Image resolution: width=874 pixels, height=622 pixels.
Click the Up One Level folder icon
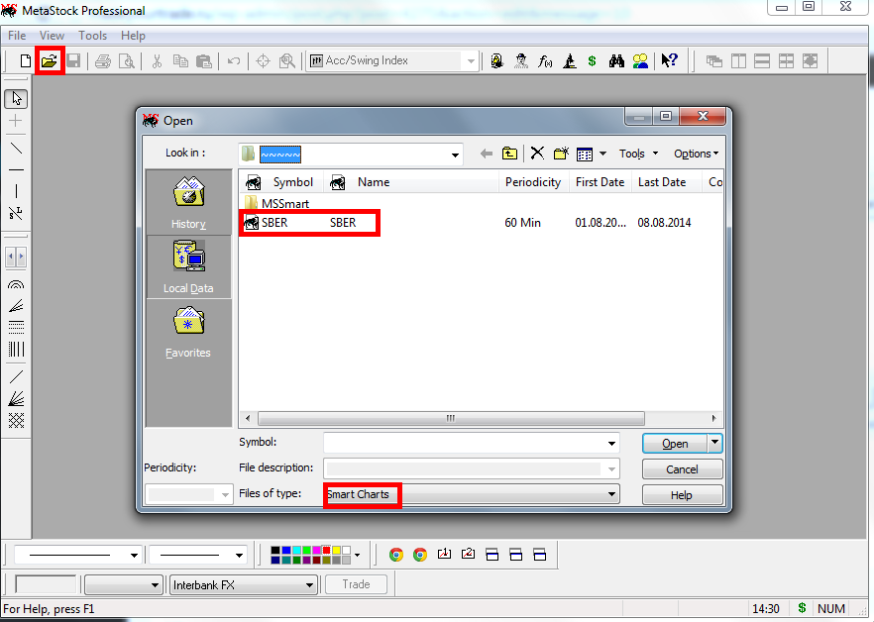tap(509, 154)
